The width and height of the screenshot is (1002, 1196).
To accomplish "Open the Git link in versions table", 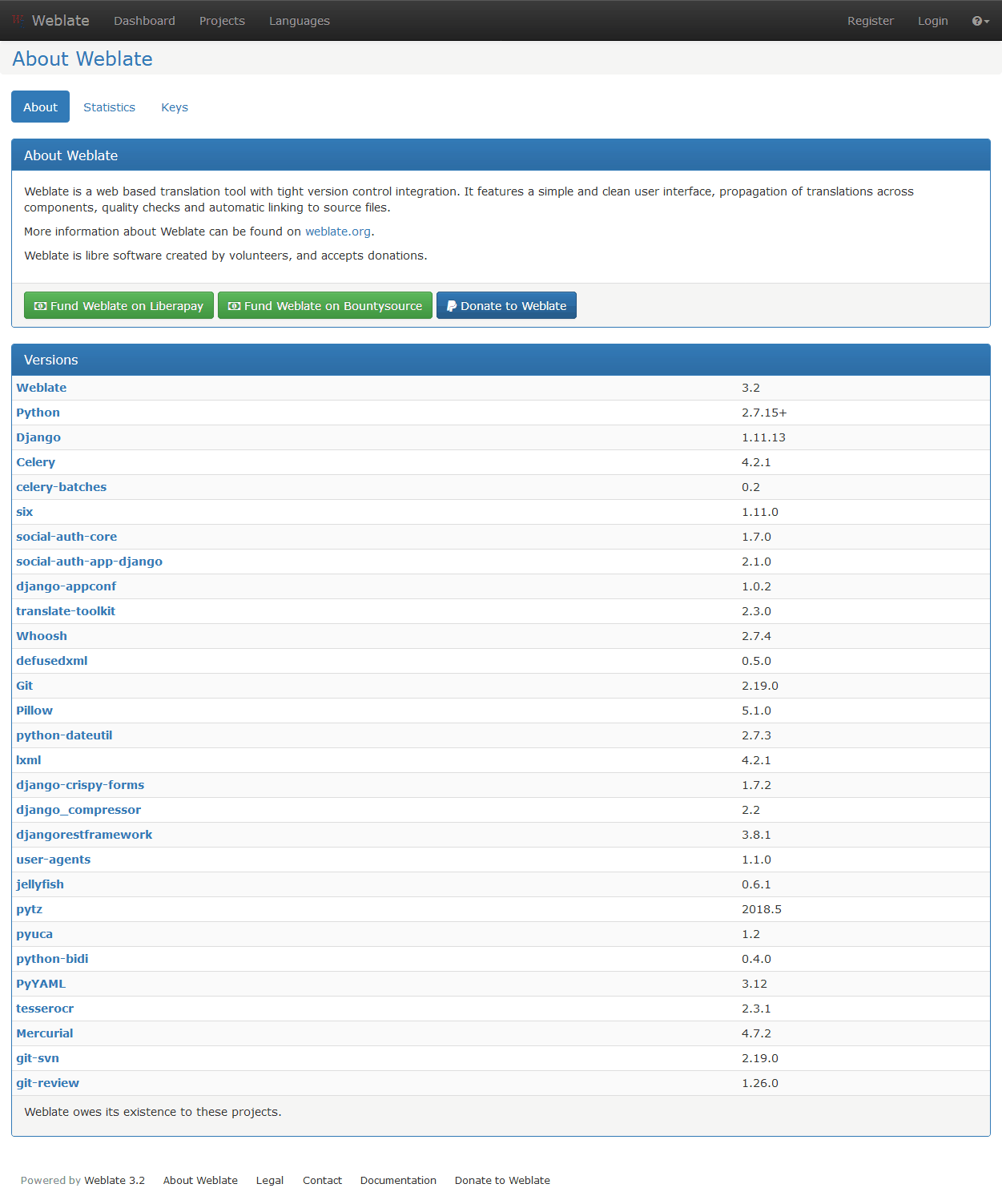I will point(25,686).
